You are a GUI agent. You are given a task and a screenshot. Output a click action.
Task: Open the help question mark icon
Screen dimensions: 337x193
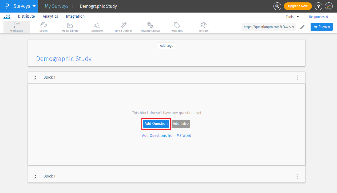[x=318, y=6]
